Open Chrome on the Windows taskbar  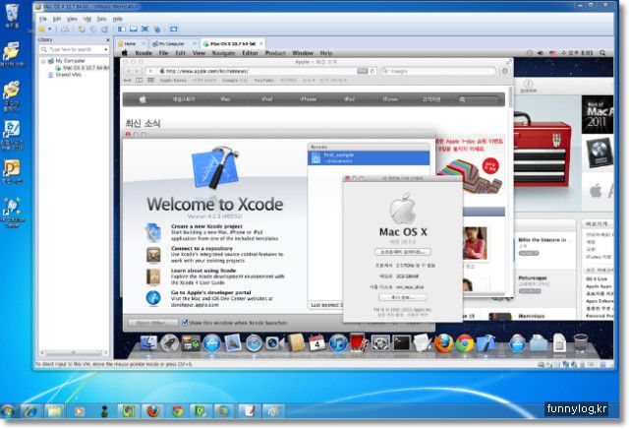[177, 411]
